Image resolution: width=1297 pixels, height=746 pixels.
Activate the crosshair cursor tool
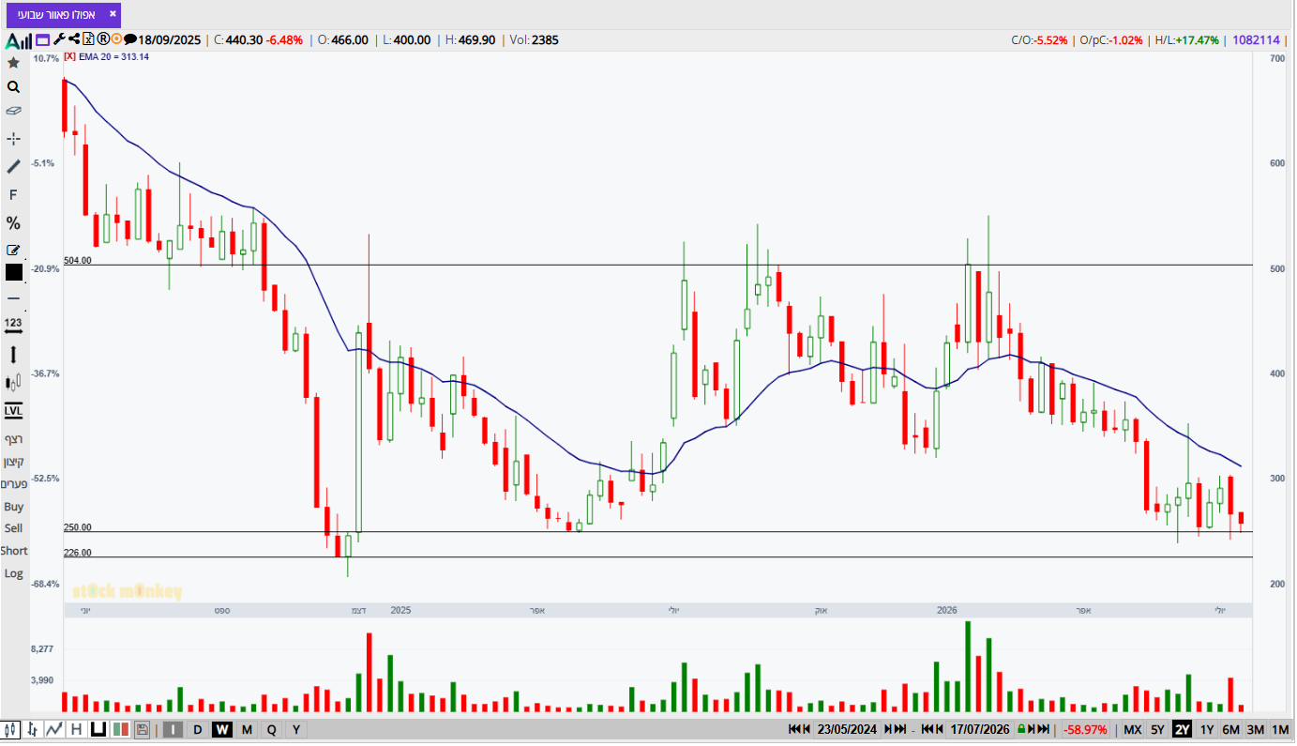coord(13,139)
